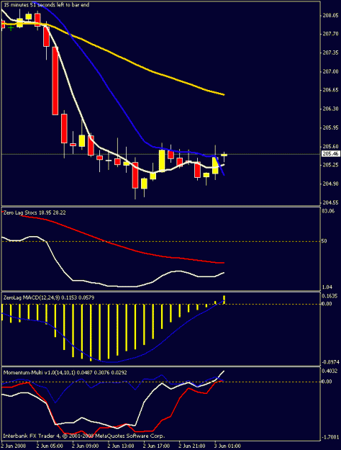
Task: Click the 83.06 stochastic scale value
Action: 328,211
